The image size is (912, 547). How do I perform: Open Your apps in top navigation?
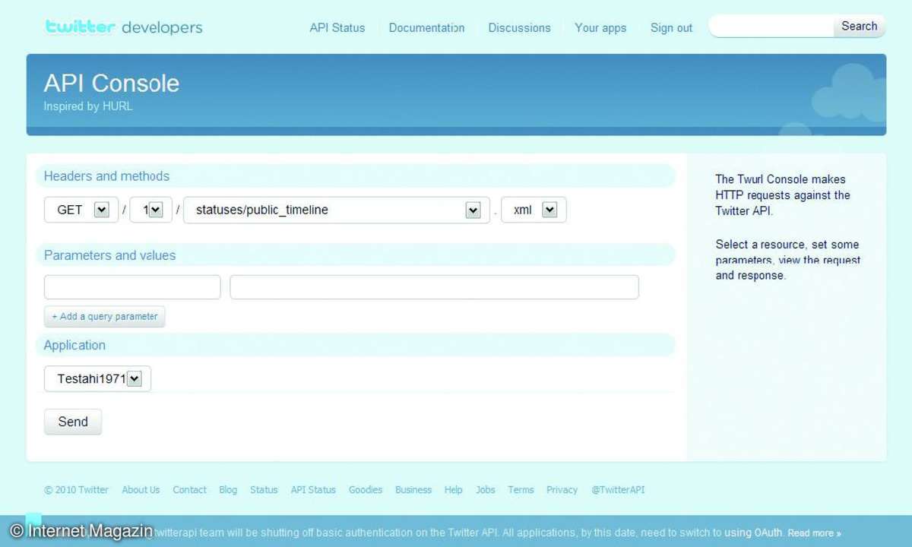click(x=600, y=28)
